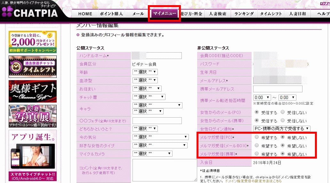This screenshot has width=330, height=183.
Task: Open the 血液型 selection dropdown
Action: 145,80
